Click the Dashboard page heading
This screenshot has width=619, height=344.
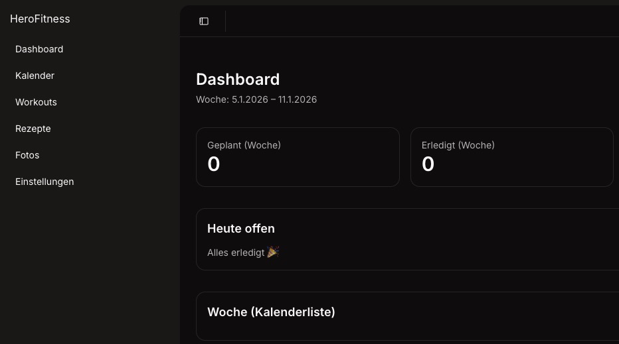coord(238,80)
